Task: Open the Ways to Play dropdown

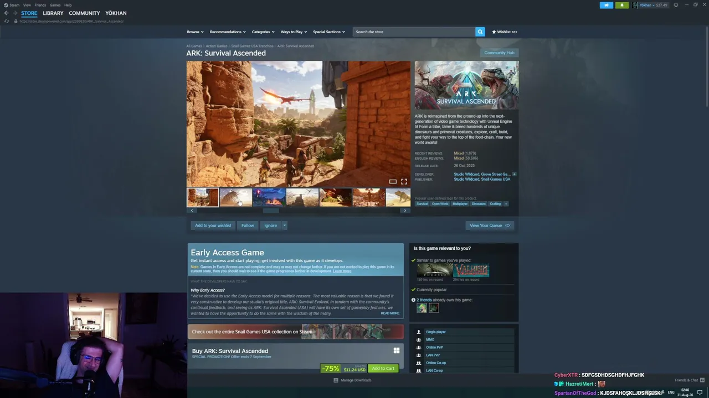Action: 294,32
